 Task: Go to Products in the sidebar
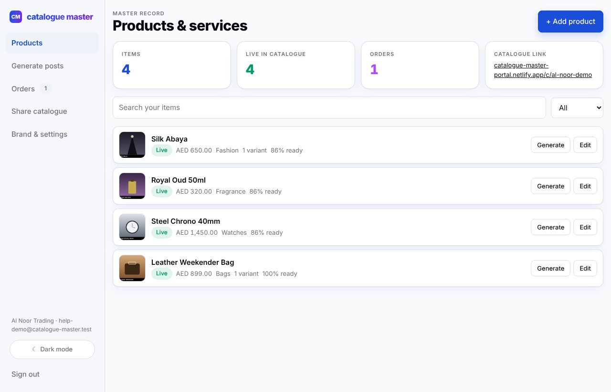(52, 43)
